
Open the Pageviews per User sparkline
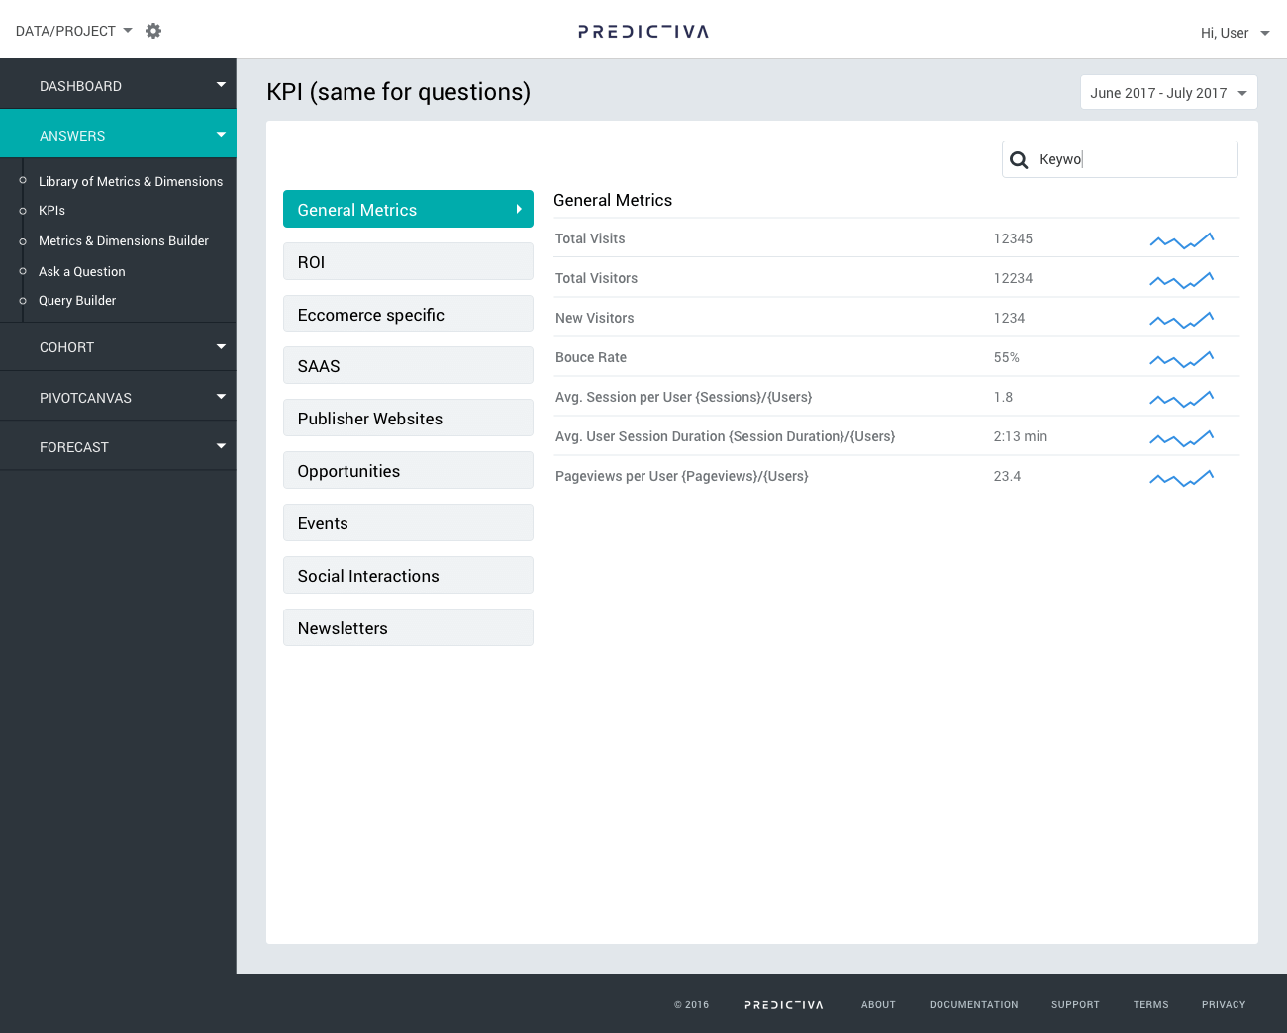1181,477
